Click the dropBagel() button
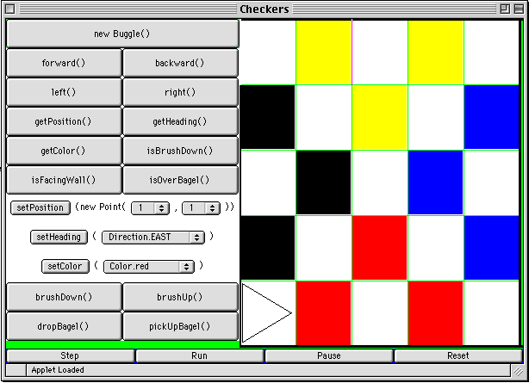The width and height of the screenshot is (529, 383). 64,326
